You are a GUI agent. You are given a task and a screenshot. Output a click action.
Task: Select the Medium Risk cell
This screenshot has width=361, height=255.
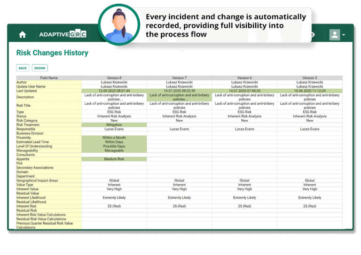[x=114, y=159]
